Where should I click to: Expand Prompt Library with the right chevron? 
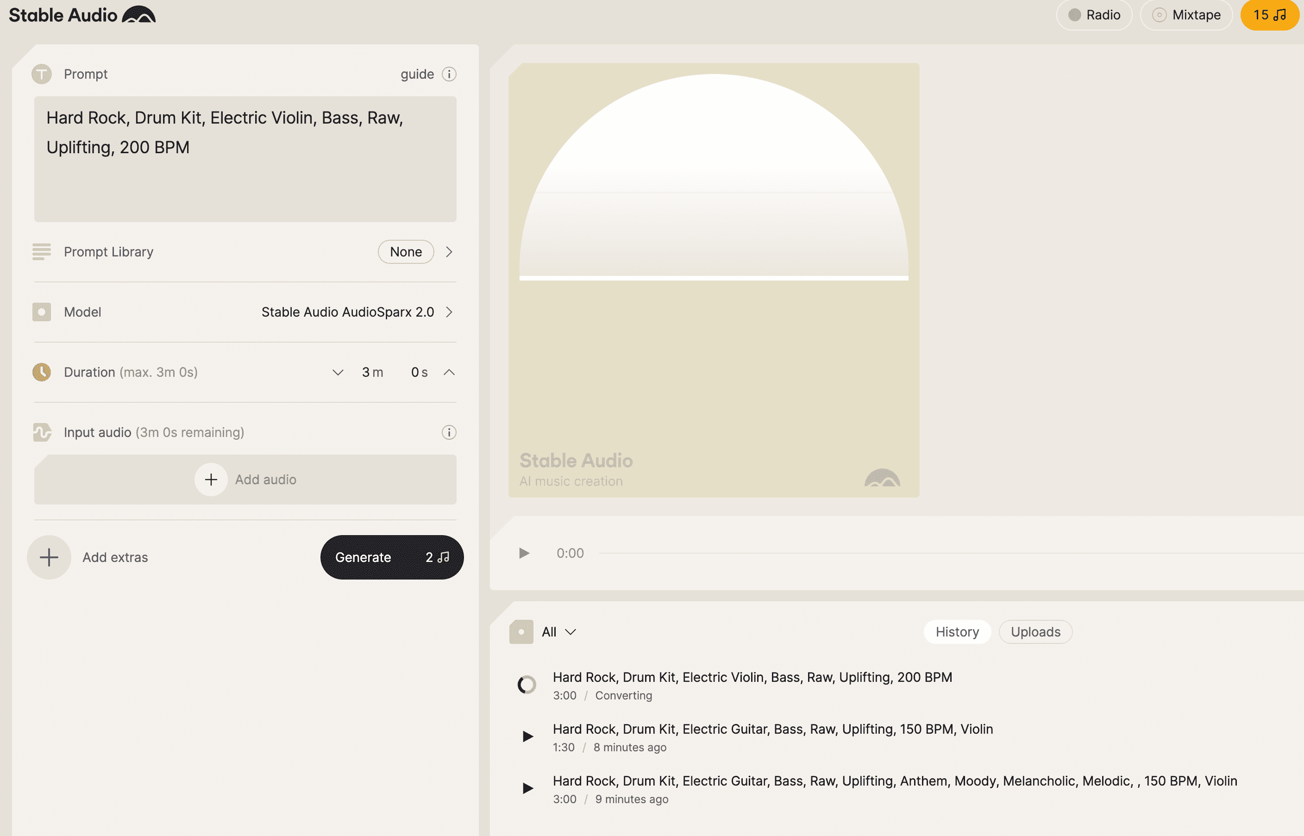coord(448,252)
